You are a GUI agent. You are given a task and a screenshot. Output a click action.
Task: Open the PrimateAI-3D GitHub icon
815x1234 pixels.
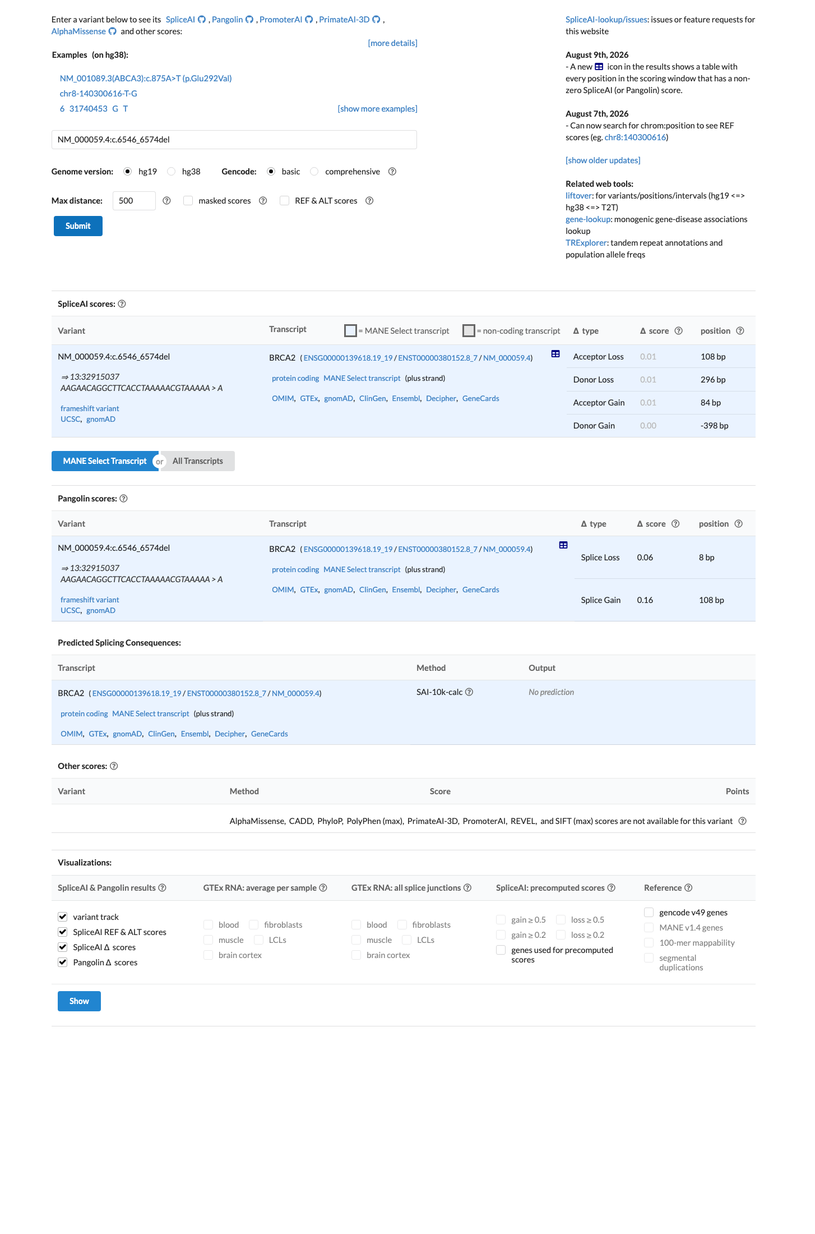[376, 20]
